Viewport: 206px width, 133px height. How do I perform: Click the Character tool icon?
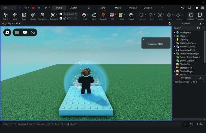click(103, 15)
